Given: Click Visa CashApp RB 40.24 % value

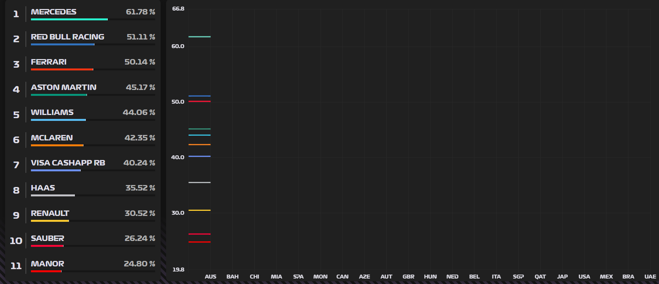Looking at the screenshot, I should tap(139, 163).
